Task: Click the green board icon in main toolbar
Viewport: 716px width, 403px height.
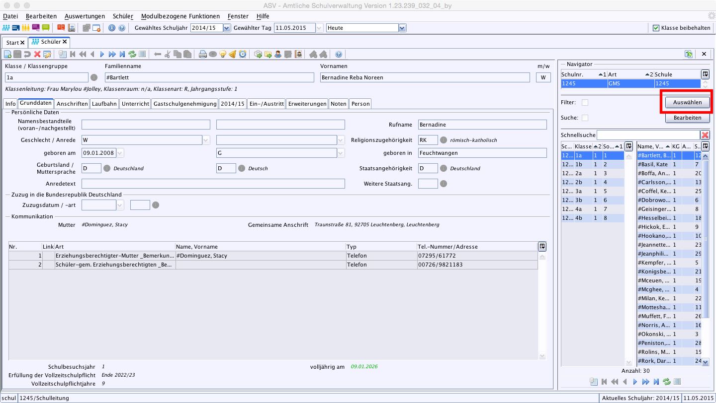Action: 46,28
